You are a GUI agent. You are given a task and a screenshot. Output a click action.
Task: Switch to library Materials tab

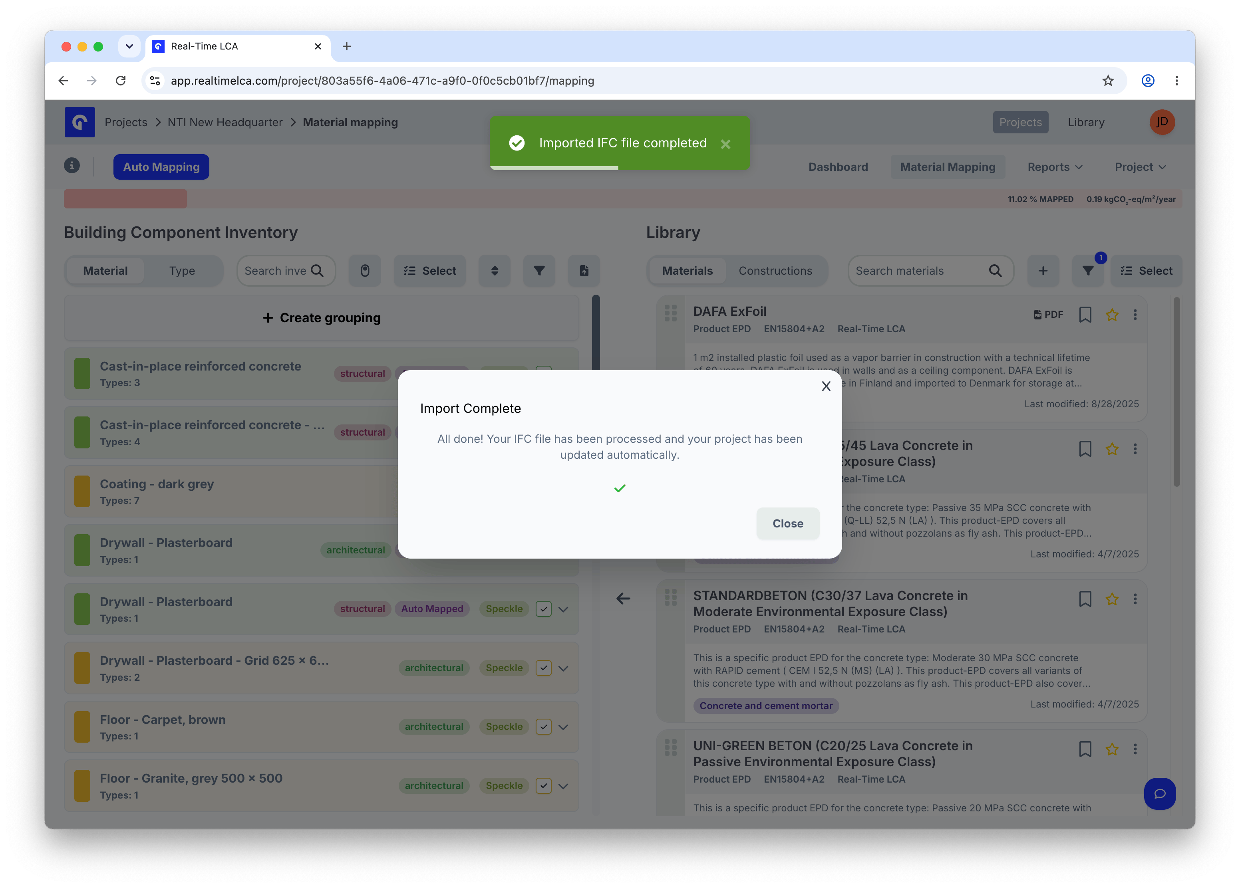click(x=687, y=271)
